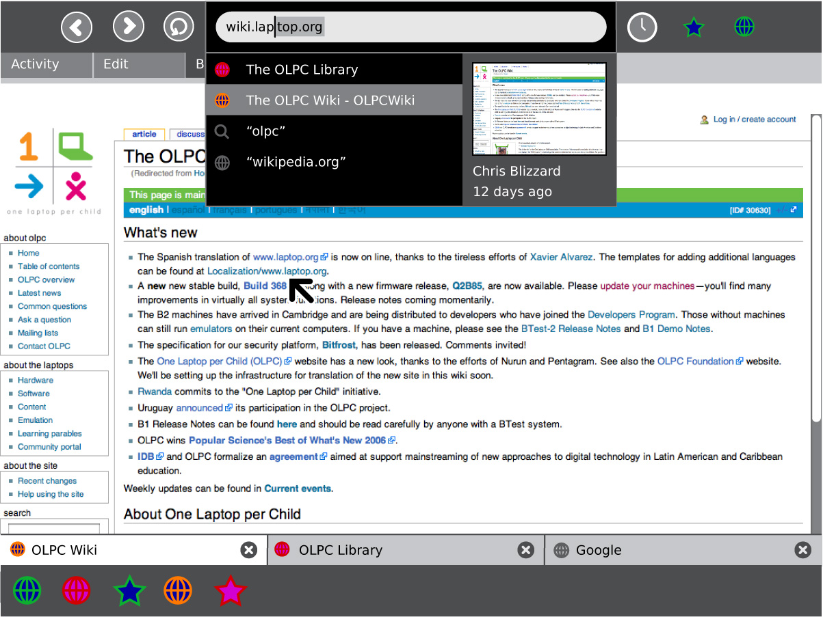Open the Bitfrost link
This screenshot has width=823, height=617.
coord(339,345)
